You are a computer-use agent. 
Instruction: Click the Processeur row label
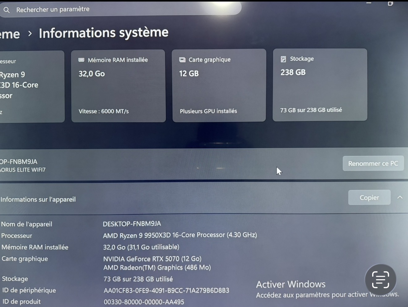tap(17, 236)
